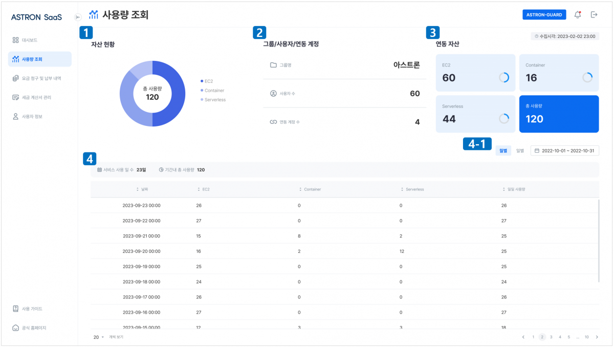The width and height of the screenshot is (614, 347).
Task: Click the EC2 card progress ring
Action: click(504, 77)
